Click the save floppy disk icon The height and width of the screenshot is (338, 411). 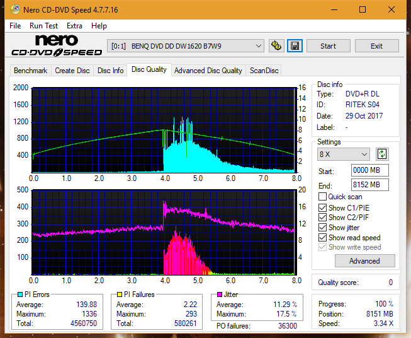pyautogui.click(x=295, y=46)
